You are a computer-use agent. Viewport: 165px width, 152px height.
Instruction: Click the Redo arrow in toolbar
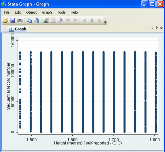75,21
